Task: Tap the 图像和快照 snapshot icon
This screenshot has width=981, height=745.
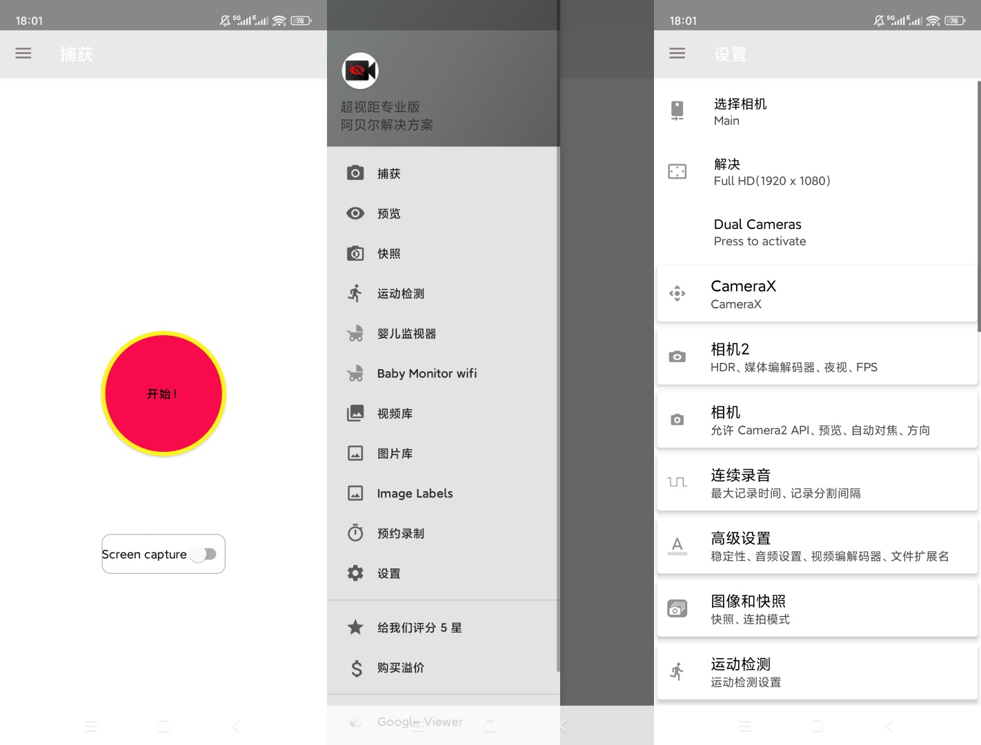Action: pyautogui.click(x=677, y=608)
